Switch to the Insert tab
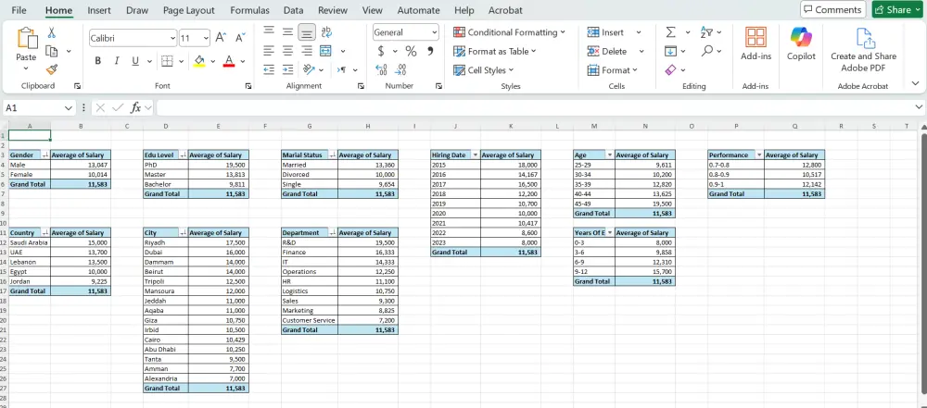927x408 pixels. 99,10
